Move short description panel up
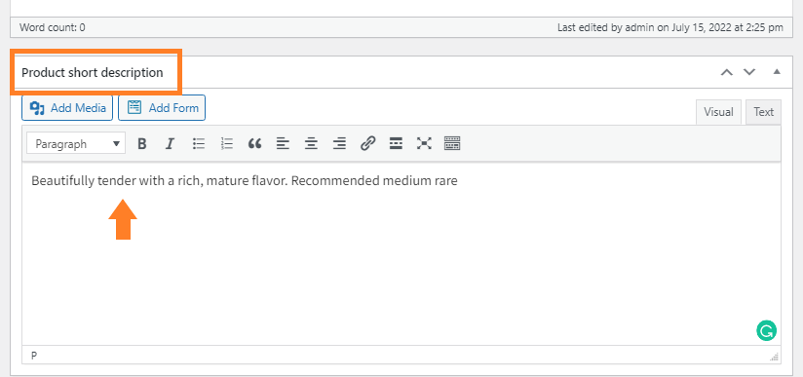The width and height of the screenshot is (803, 377). (726, 72)
